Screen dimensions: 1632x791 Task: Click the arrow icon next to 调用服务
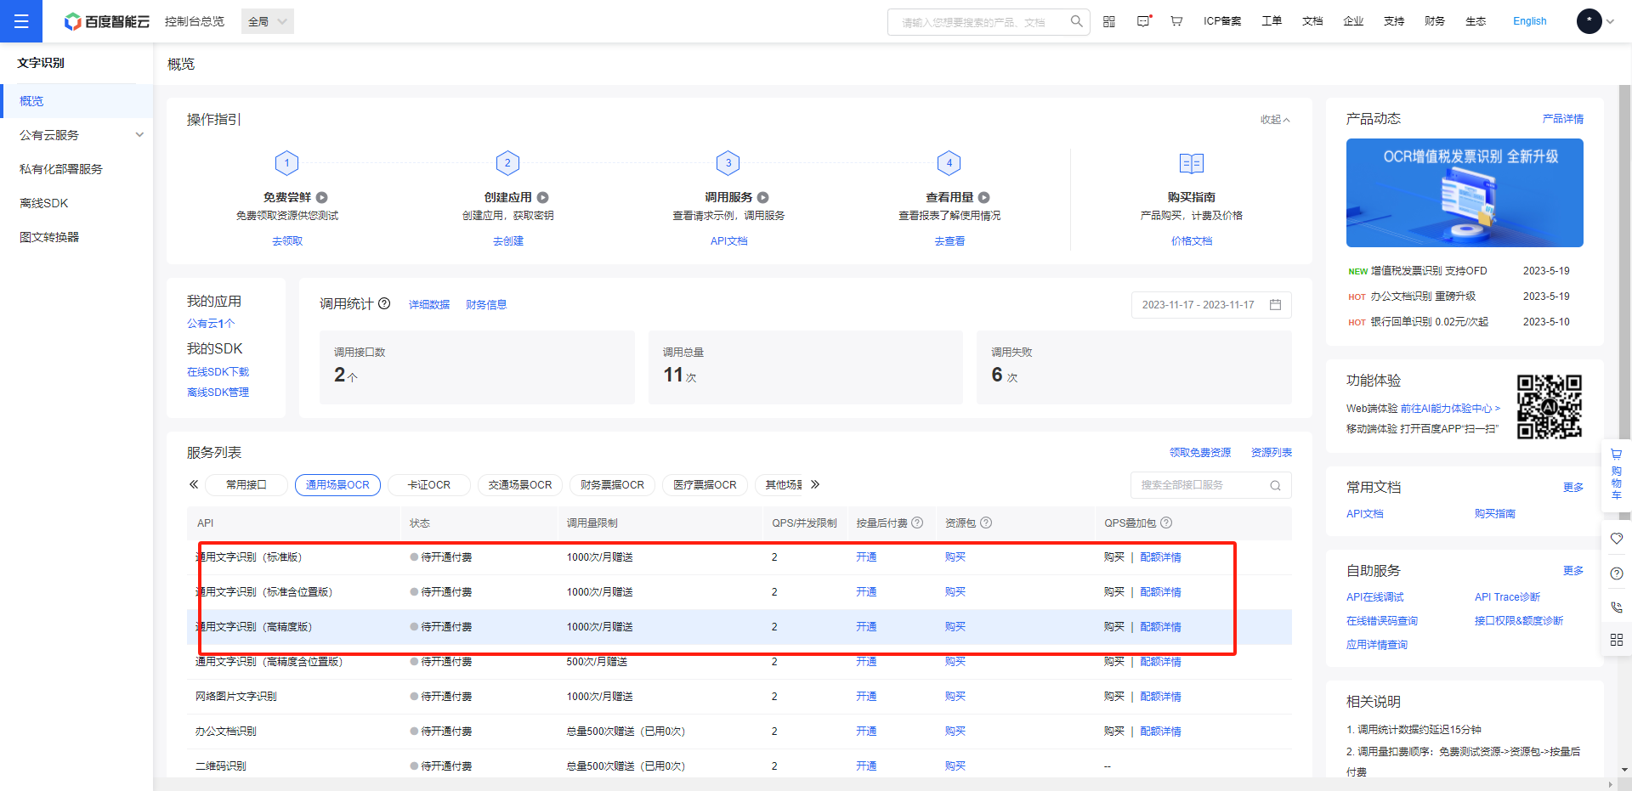pos(762,197)
